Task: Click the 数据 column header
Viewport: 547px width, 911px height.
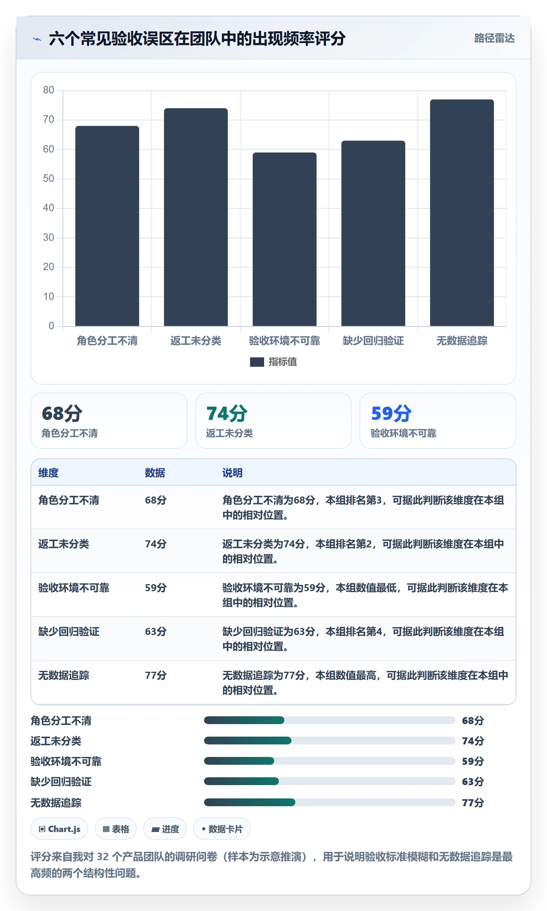Action: click(x=155, y=473)
